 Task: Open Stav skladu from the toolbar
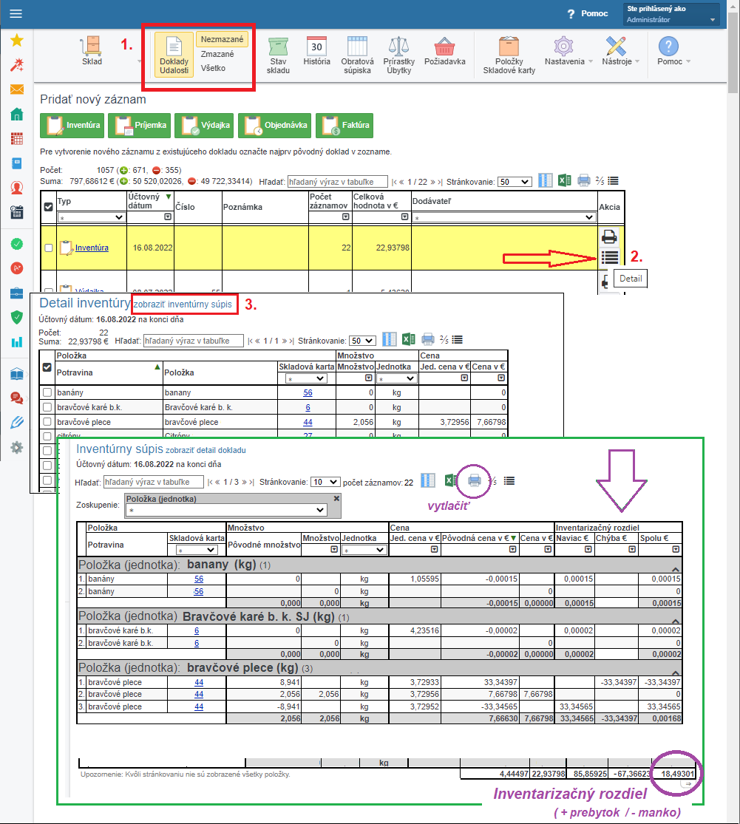[x=278, y=55]
